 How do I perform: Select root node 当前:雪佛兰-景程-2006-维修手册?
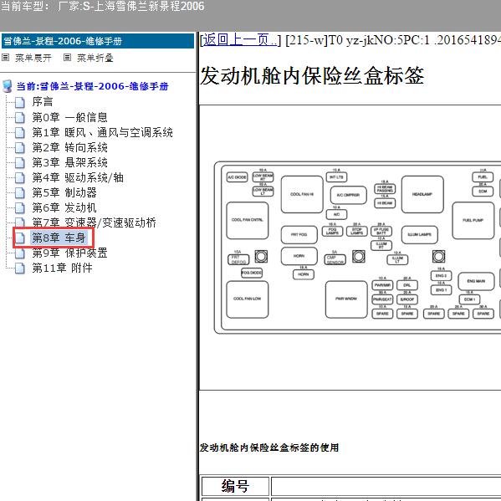[x=92, y=86]
